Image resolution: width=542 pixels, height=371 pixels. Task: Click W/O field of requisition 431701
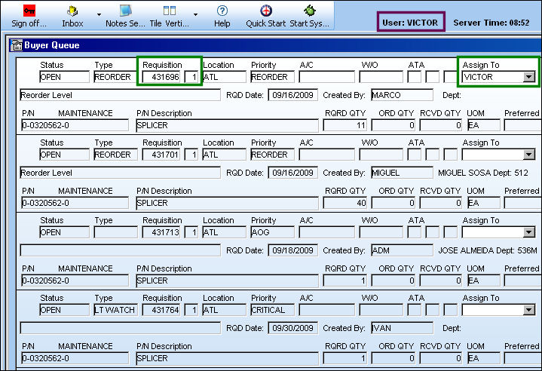coord(381,155)
